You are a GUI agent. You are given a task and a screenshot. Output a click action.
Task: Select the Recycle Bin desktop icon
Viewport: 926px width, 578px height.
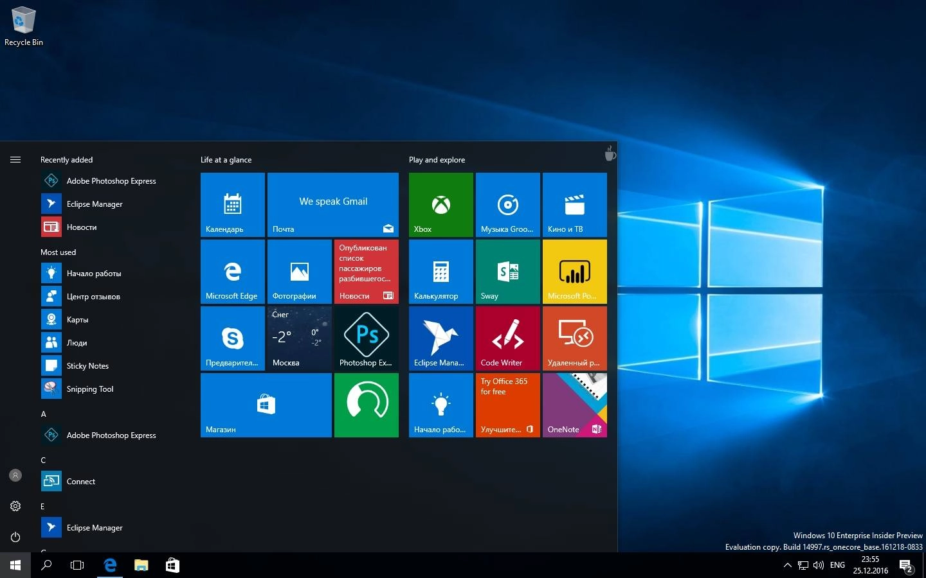[x=24, y=27]
